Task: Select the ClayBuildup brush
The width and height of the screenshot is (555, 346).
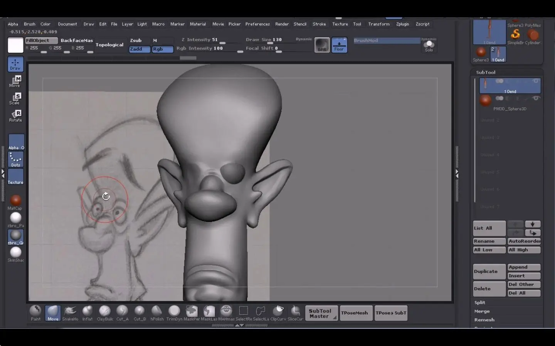Action: (105, 313)
